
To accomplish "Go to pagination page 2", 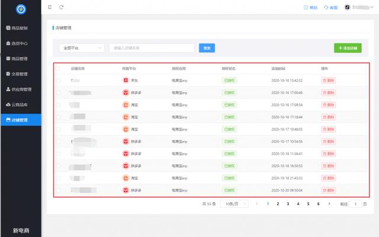I will point(278,204).
